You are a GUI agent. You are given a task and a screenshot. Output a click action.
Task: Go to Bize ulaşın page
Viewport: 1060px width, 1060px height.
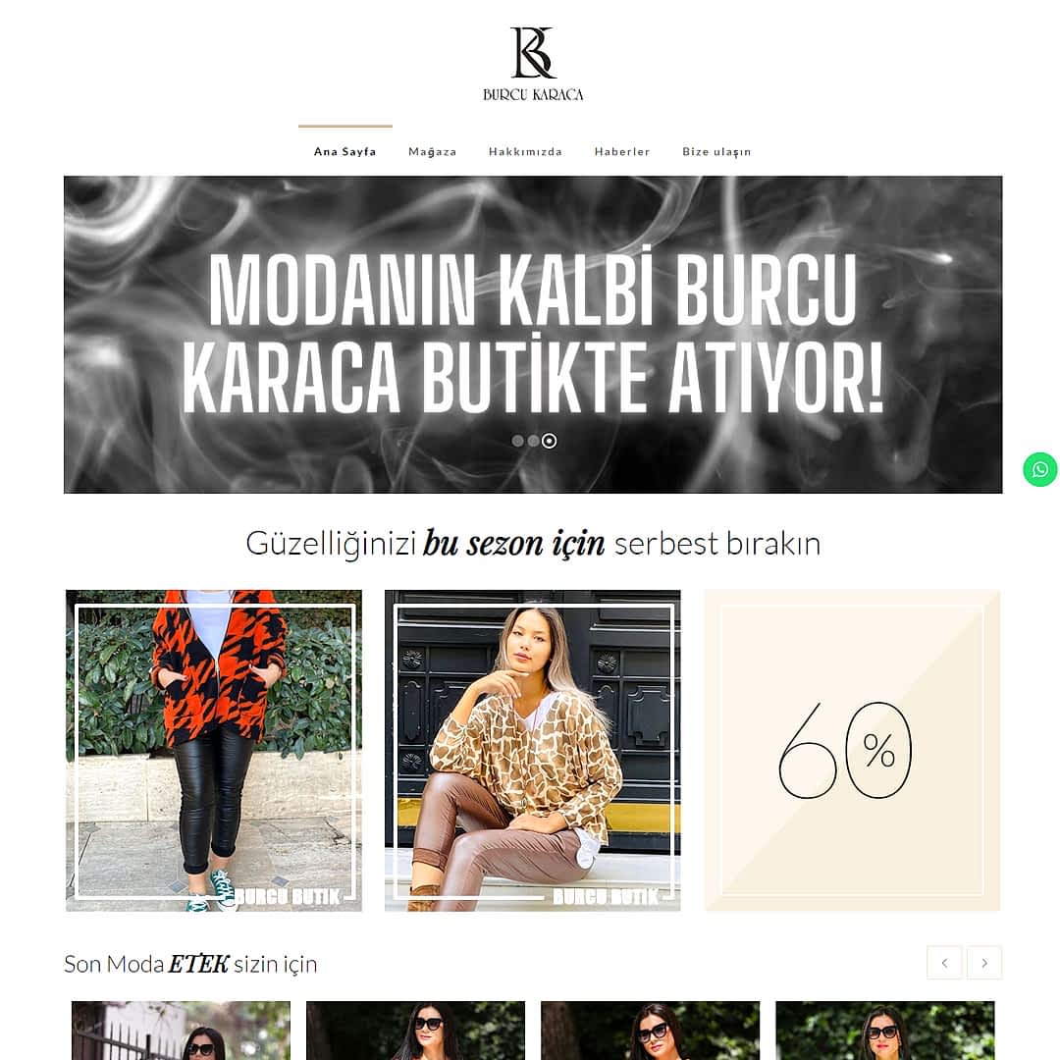coord(716,151)
